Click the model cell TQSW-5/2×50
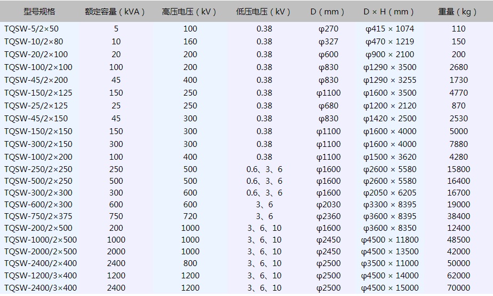 [31, 29]
